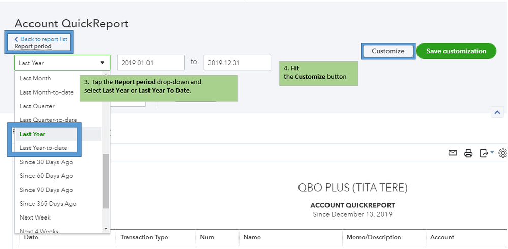Collapse the report options panel chevron

[497, 112]
